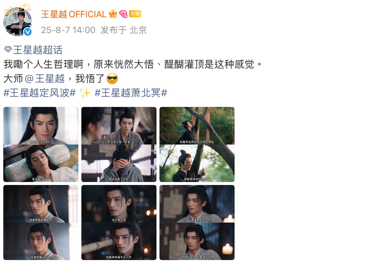Open the 王星越OFFICIAL username link
The width and height of the screenshot is (366, 266).
click(x=74, y=14)
